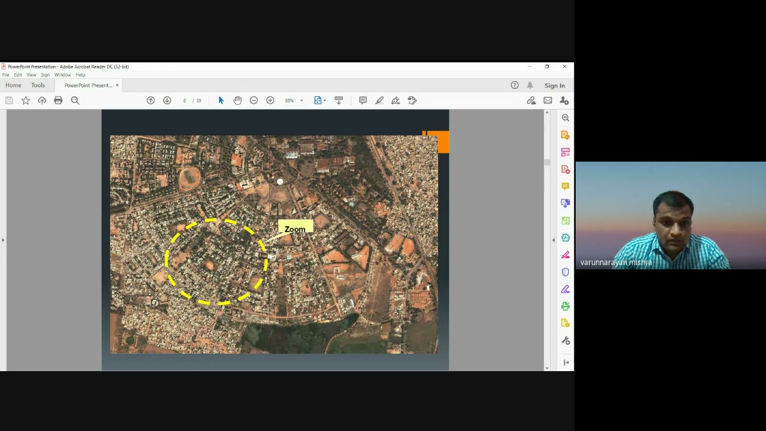Open the Help menu
Image resolution: width=766 pixels, height=431 pixels.
tap(80, 75)
